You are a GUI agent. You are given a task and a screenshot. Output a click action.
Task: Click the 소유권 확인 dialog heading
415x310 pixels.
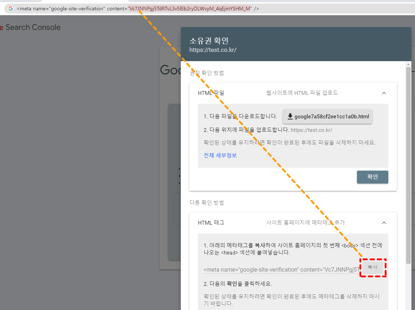[x=209, y=41]
